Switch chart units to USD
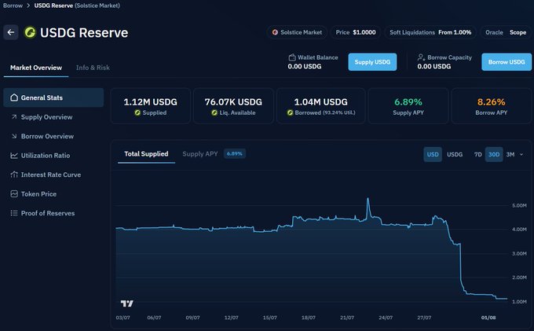The image size is (534, 331). tap(433, 154)
